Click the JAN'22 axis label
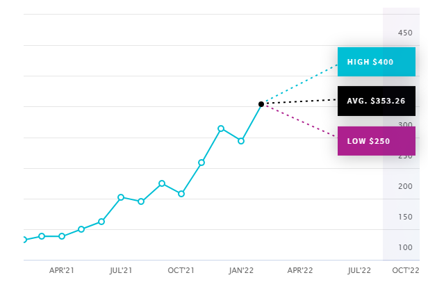Screen dimensions: 428x289 (x=241, y=270)
